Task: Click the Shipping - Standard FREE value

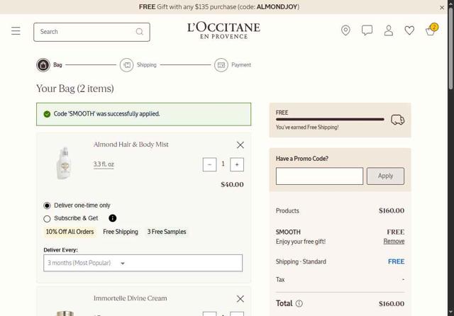Action: coord(396,261)
